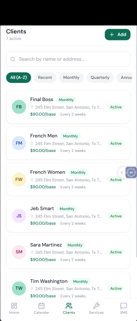The image size is (137, 321).
Task: Toggle the Recent filter chip
Action: pos(45,77)
